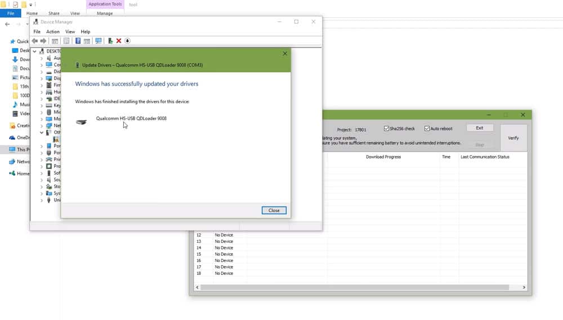
Task: Click the action pane toolbar icon beside Help
Action: [87, 41]
